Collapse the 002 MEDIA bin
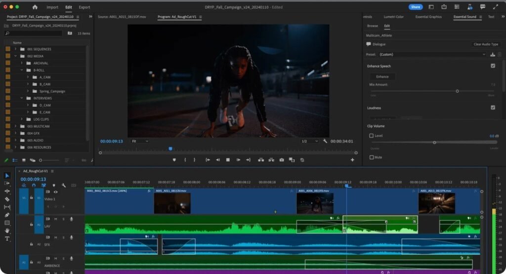Screen dimensions: 506x274 pos(15,56)
